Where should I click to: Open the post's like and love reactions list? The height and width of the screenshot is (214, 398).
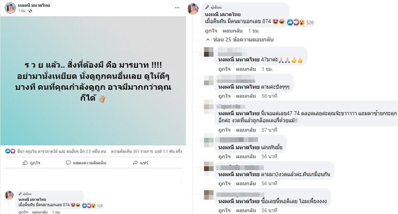10,151
